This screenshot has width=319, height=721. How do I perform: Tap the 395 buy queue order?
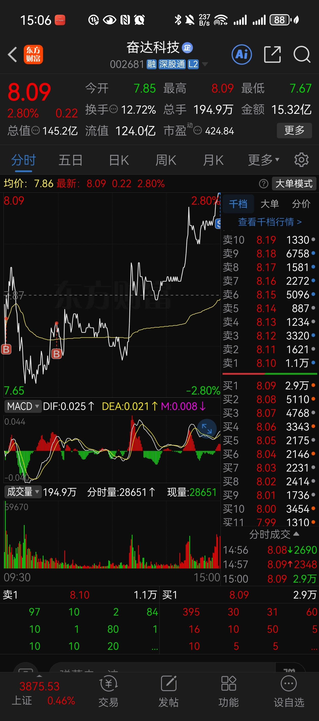point(191,612)
